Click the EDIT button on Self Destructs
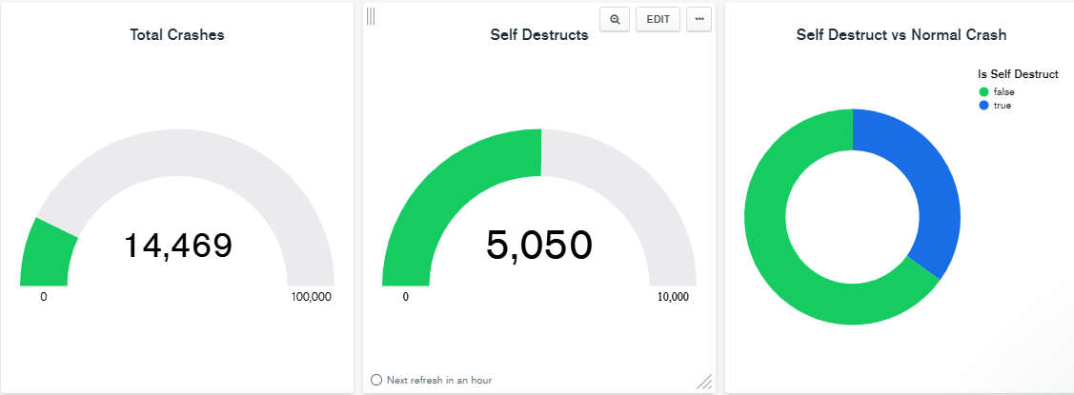 [x=658, y=19]
